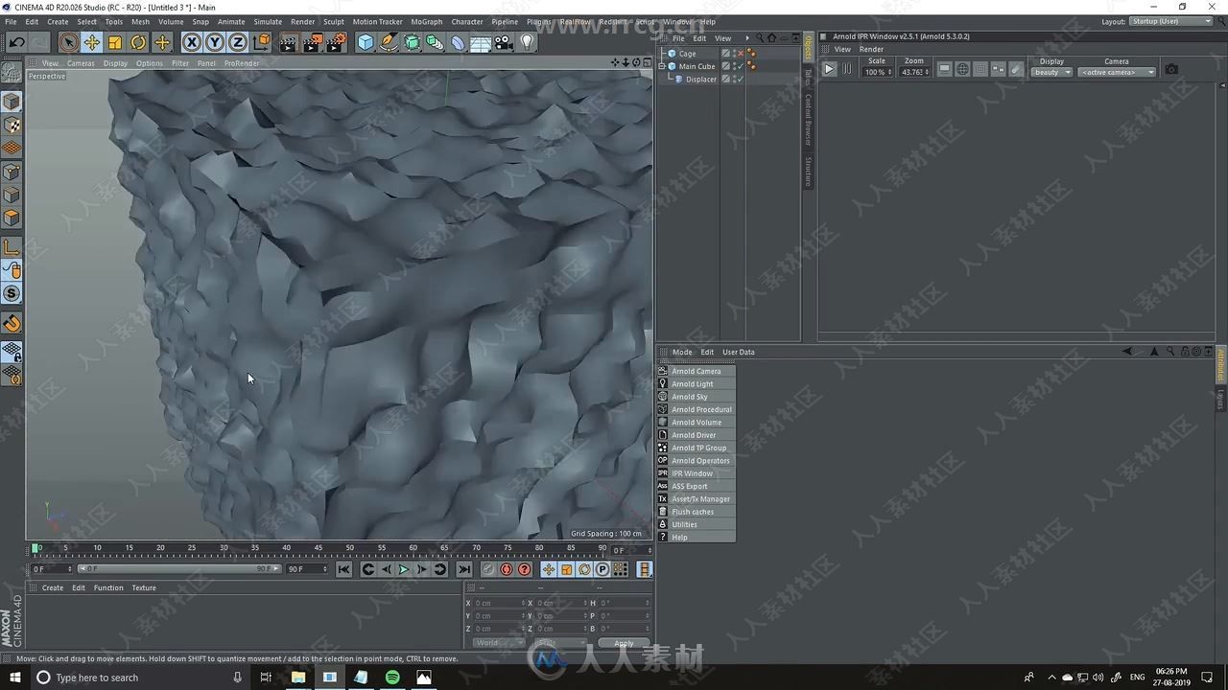Choose Flush caches menu entry

pyautogui.click(x=697, y=512)
